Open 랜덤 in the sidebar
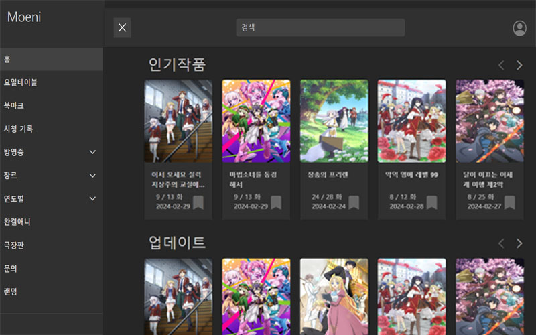Screen dimensions: 536x335 pos(52,291)
